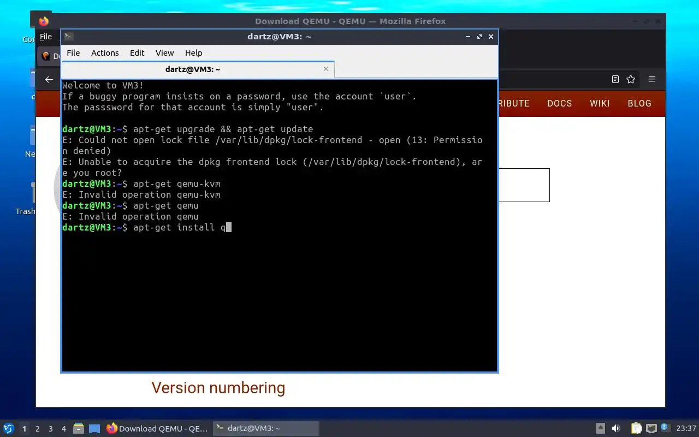Screen dimensions: 699x437
Task: Open the terminal View menu
Action: pos(164,53)
